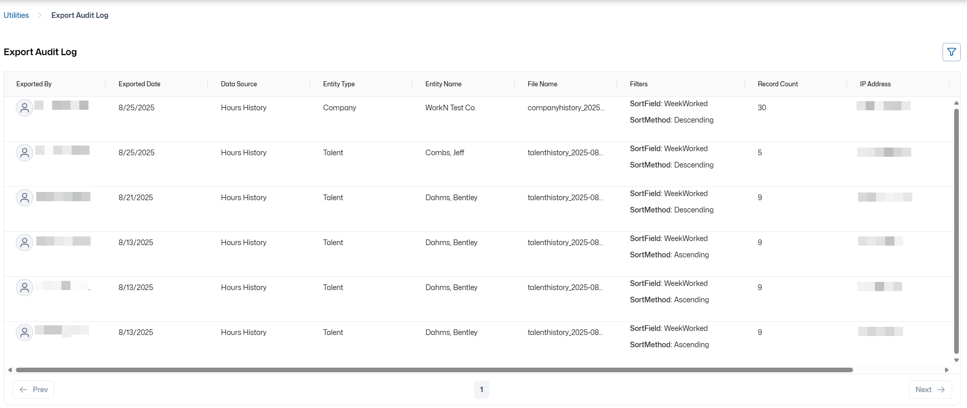
Task: Click the horizontal scrollbar right arrow
Action: click(947, 370)
